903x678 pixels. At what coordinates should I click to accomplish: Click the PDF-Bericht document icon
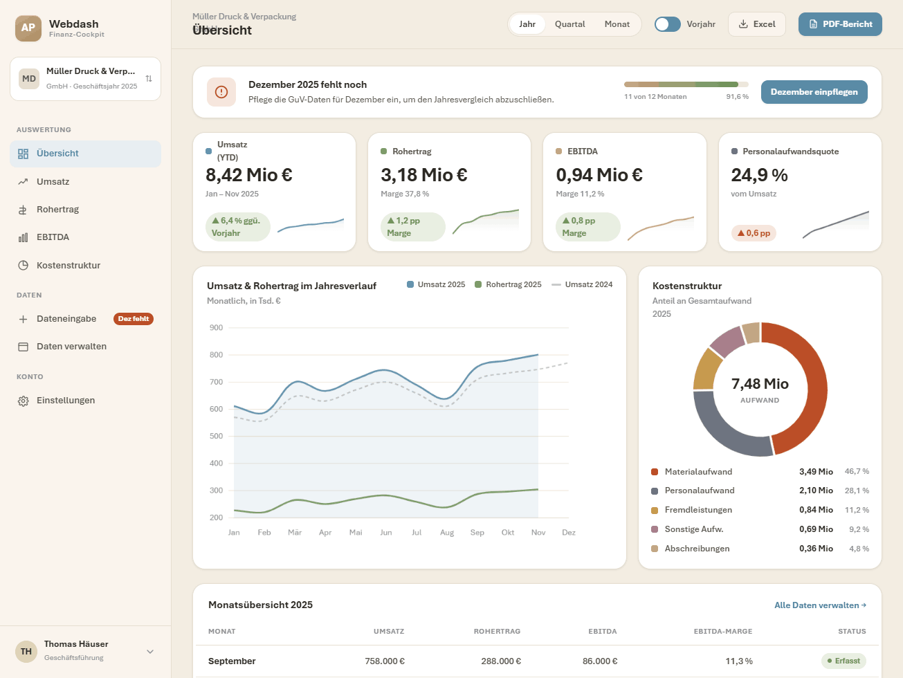(x=813, y=24)
